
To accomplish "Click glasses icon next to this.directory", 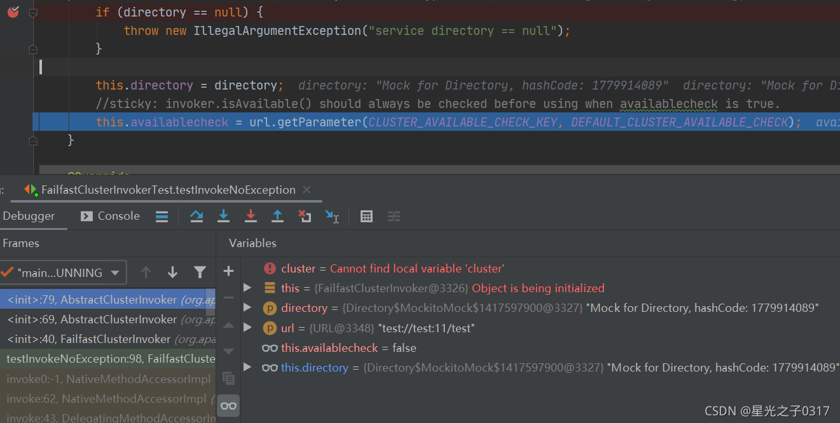I will coord(270,368).
